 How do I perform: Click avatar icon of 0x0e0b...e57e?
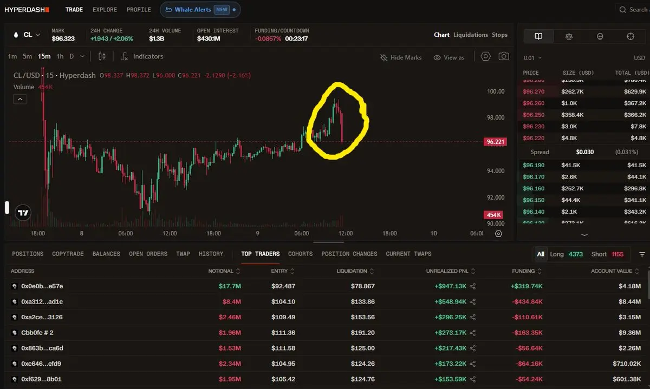(x=15, y=286)
